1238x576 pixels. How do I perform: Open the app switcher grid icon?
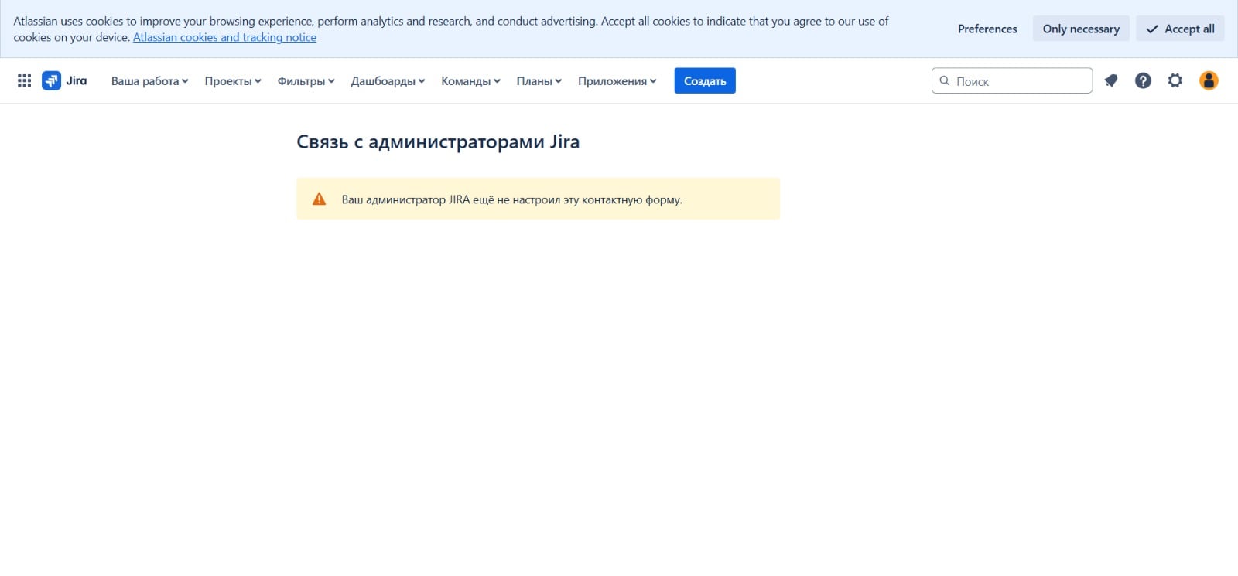point(24,80)
